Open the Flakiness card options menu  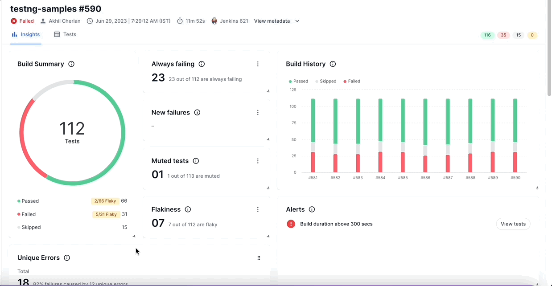[x=258, y=209]
